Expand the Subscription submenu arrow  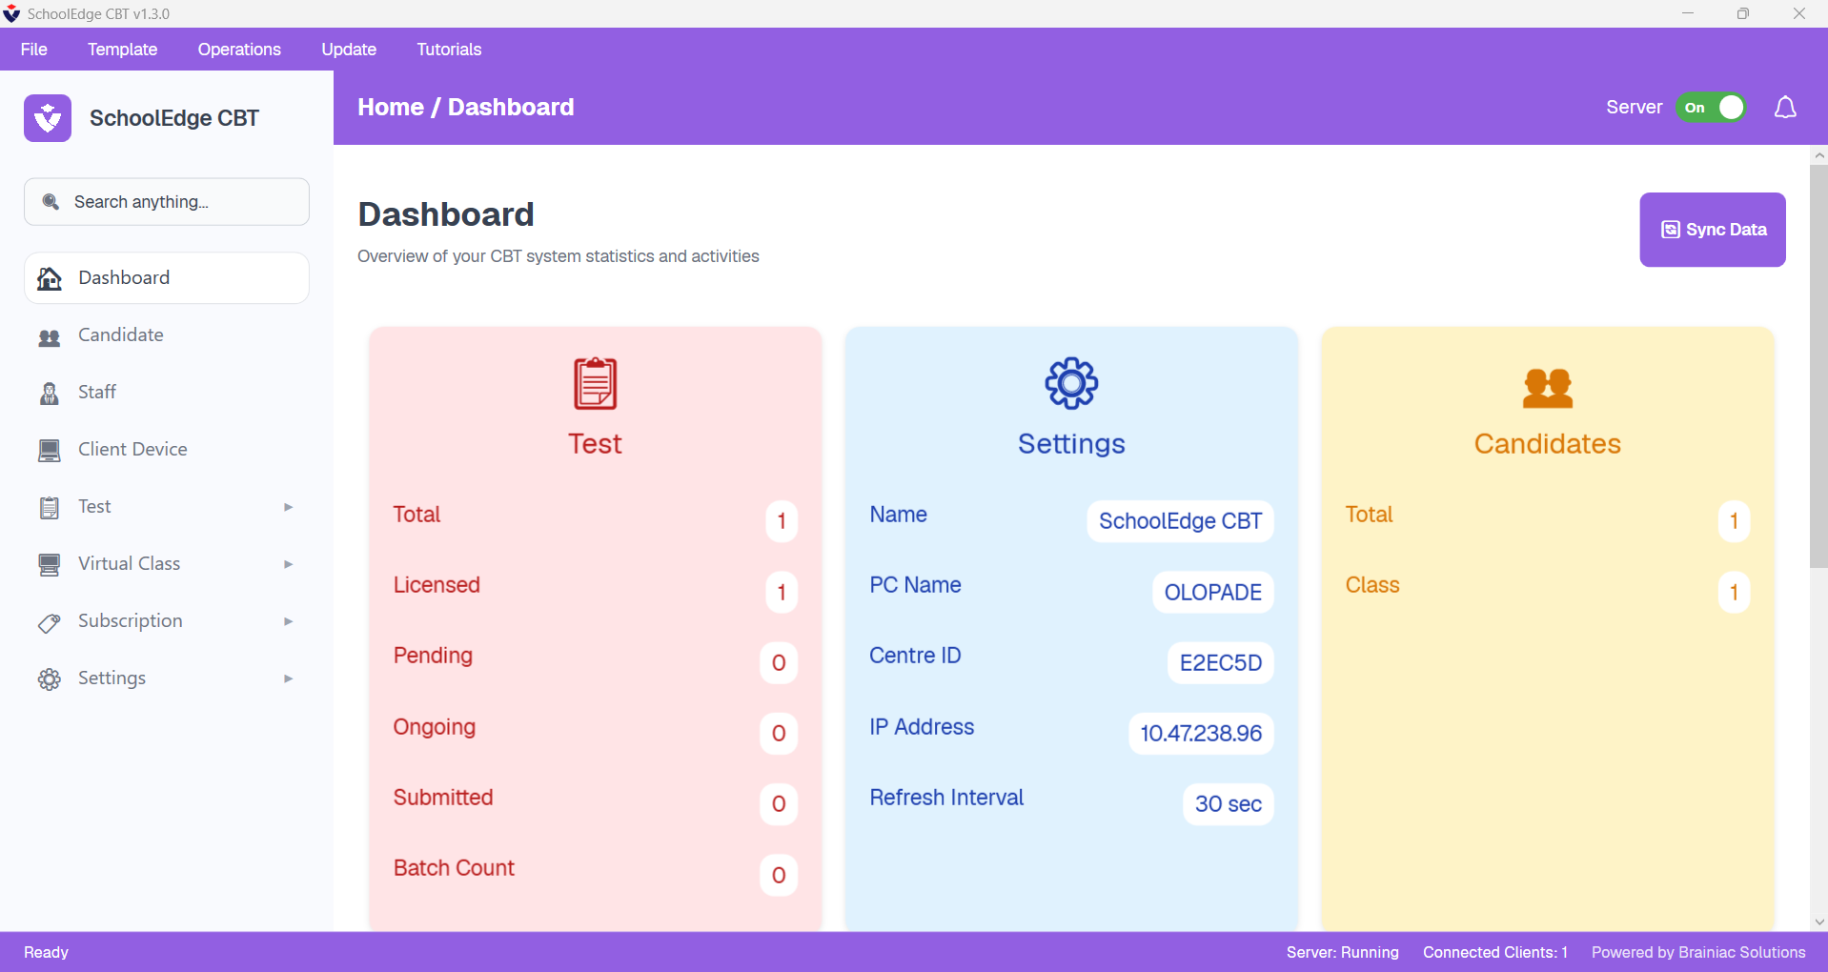288,621
